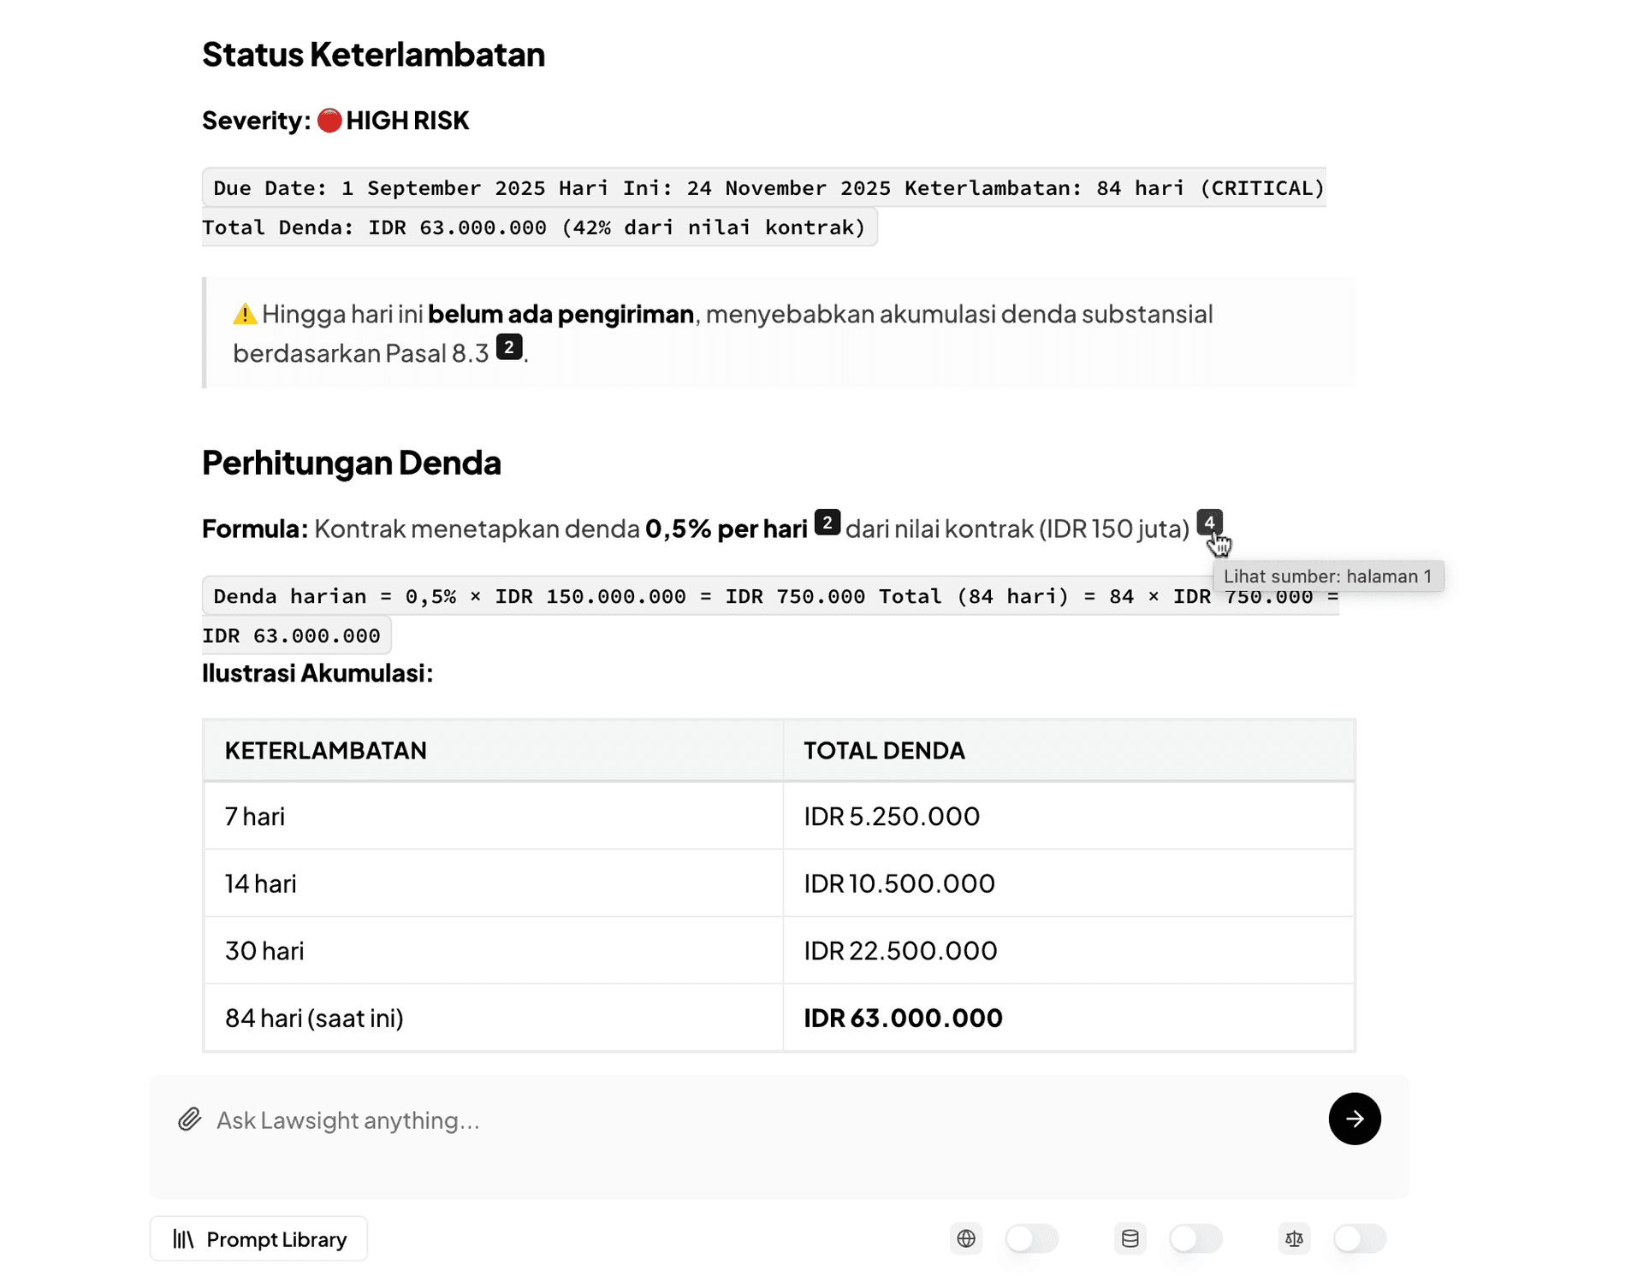
Task: Select the KETERLAMBATAN column header
Action: coord(326,750)
